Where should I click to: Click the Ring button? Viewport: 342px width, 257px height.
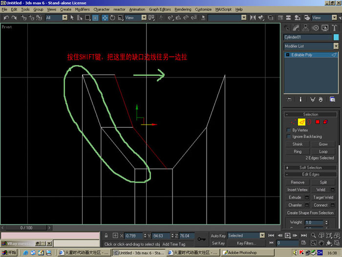pyautogui.click(x=298, y=152)
